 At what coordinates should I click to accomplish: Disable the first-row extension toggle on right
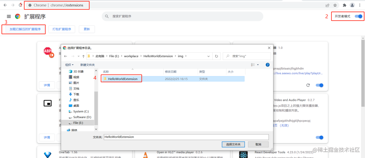pyautogui.click(x=319, y=85)
